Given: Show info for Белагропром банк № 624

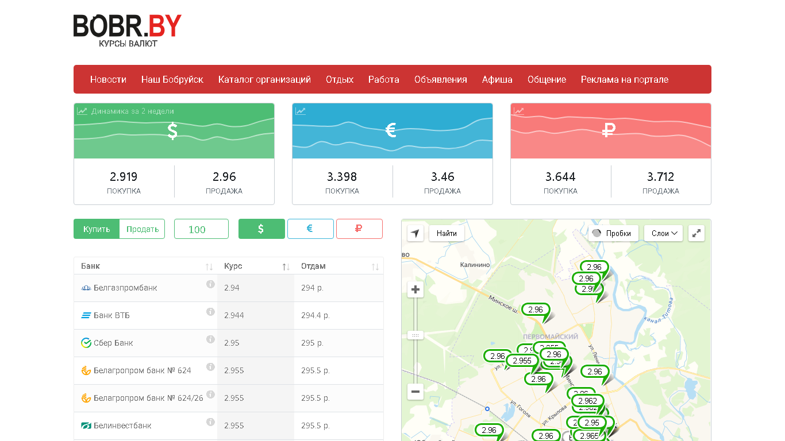Looking at the screenshot, I should pyautogui.click(x=210, y=367).
